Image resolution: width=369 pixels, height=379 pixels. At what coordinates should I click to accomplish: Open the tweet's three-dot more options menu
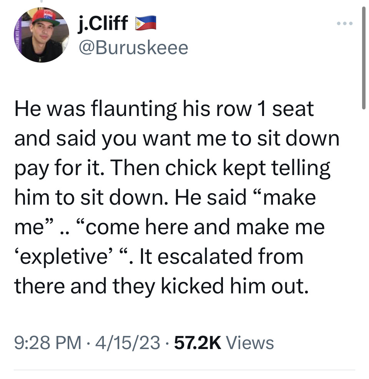coord(344,23)
